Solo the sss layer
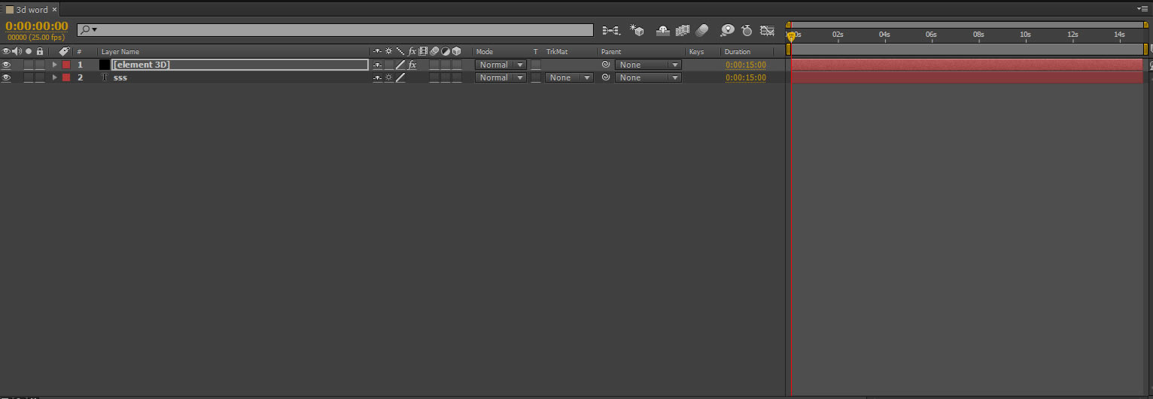Screen dimensions: 1153x399 [x=29, y=77]
